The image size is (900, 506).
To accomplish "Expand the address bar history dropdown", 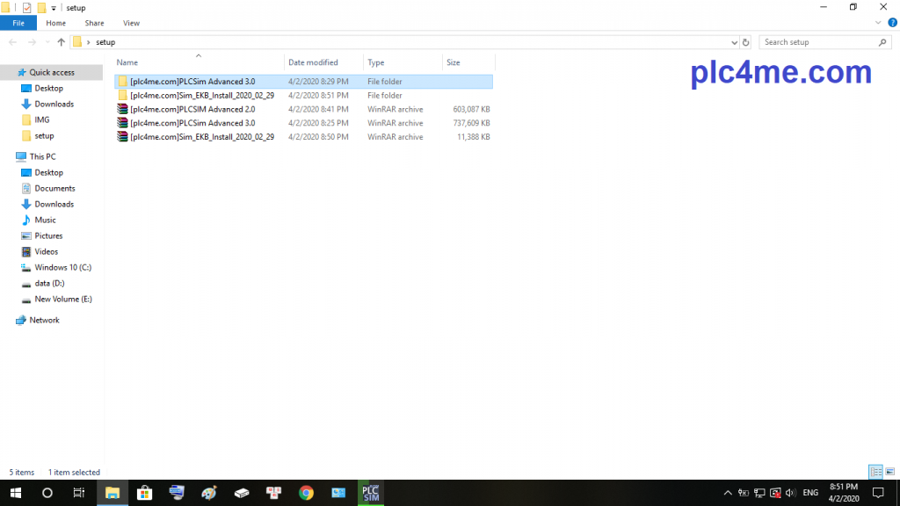I will [x=734, y=42].
